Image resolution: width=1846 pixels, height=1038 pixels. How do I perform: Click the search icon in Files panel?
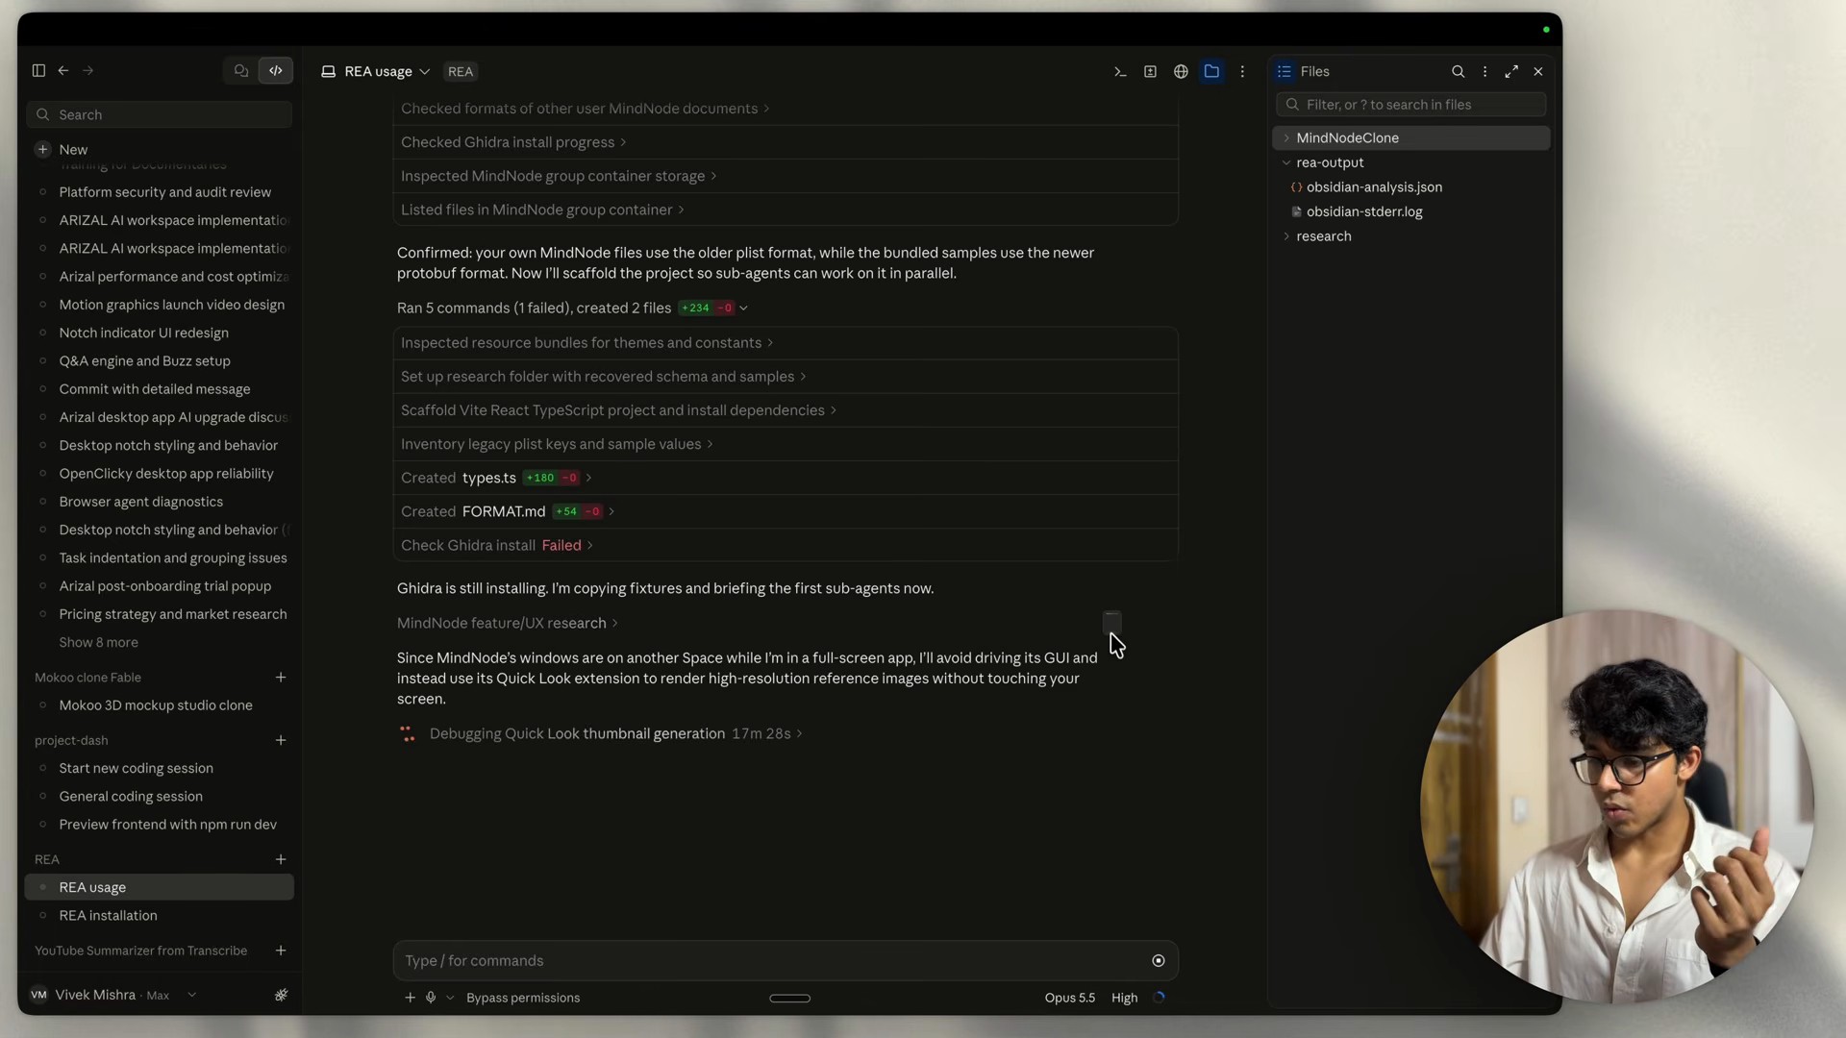coord(1458,71)
